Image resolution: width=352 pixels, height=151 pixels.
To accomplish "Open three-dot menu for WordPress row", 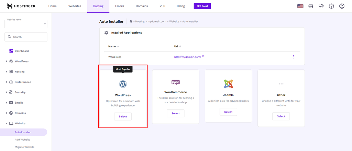I will pyautogui.click(x=293, y=57).
